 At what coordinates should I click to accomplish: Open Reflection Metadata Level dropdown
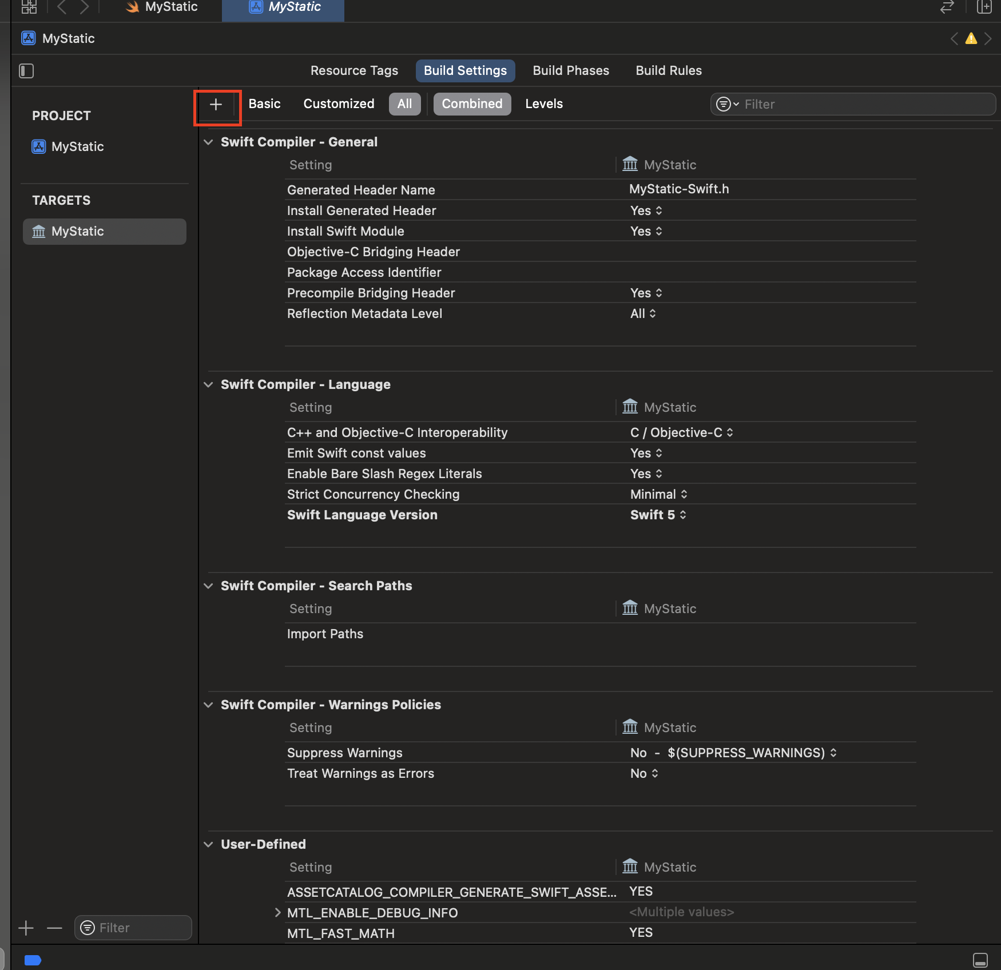pos(643,313)
